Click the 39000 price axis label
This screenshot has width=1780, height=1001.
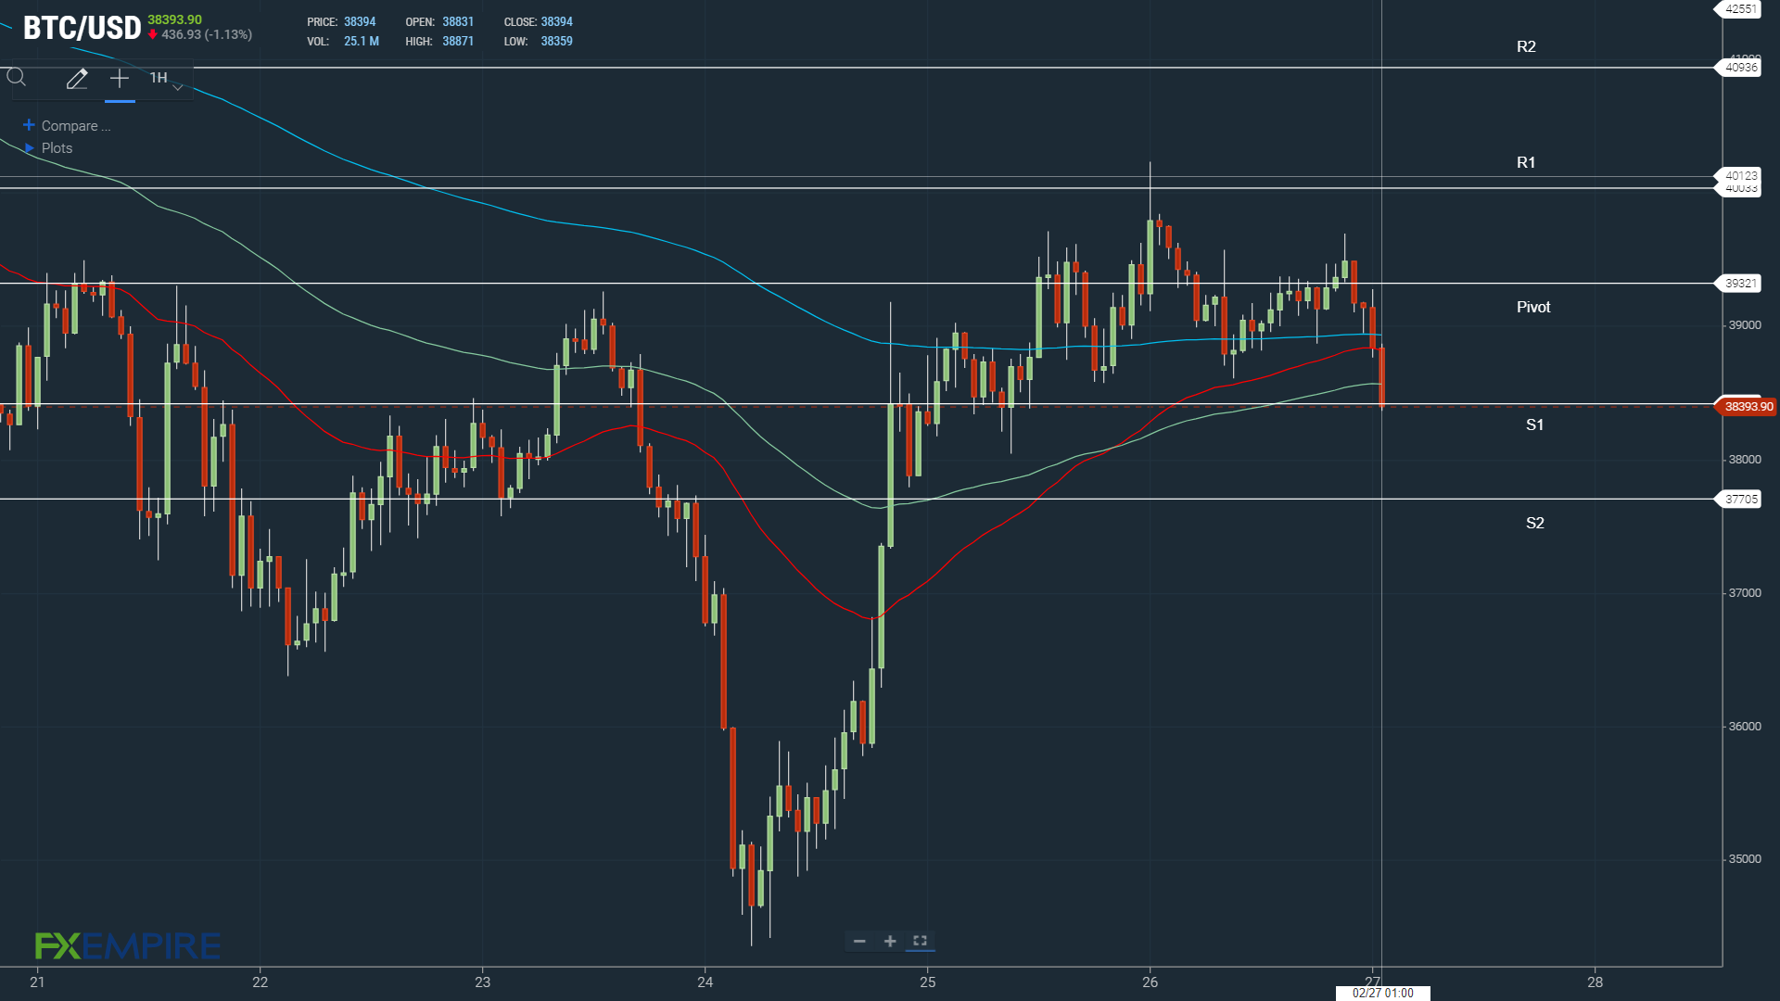coord(1745,325)
